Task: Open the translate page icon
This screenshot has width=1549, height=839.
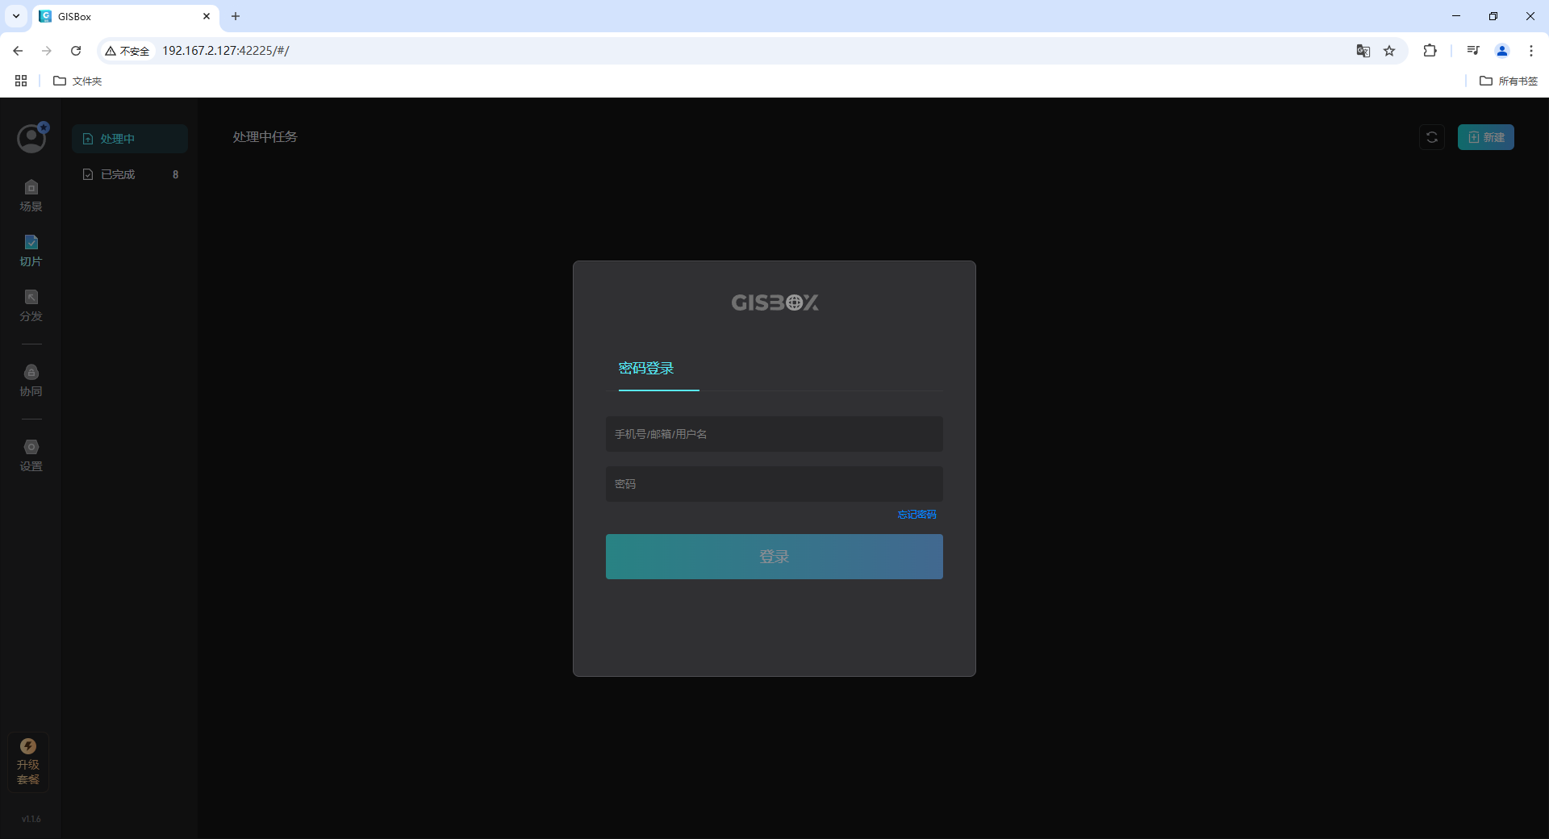Action: click(x=1363, y=51)
